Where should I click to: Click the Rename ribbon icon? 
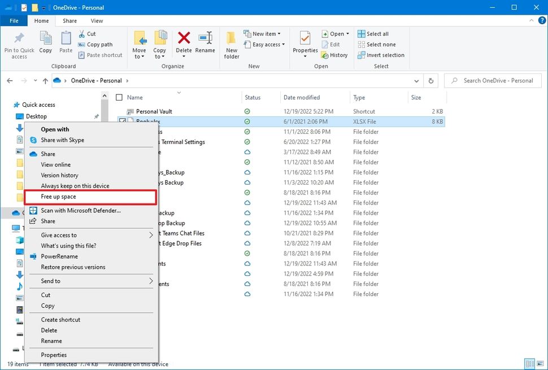tap(205, 38)
